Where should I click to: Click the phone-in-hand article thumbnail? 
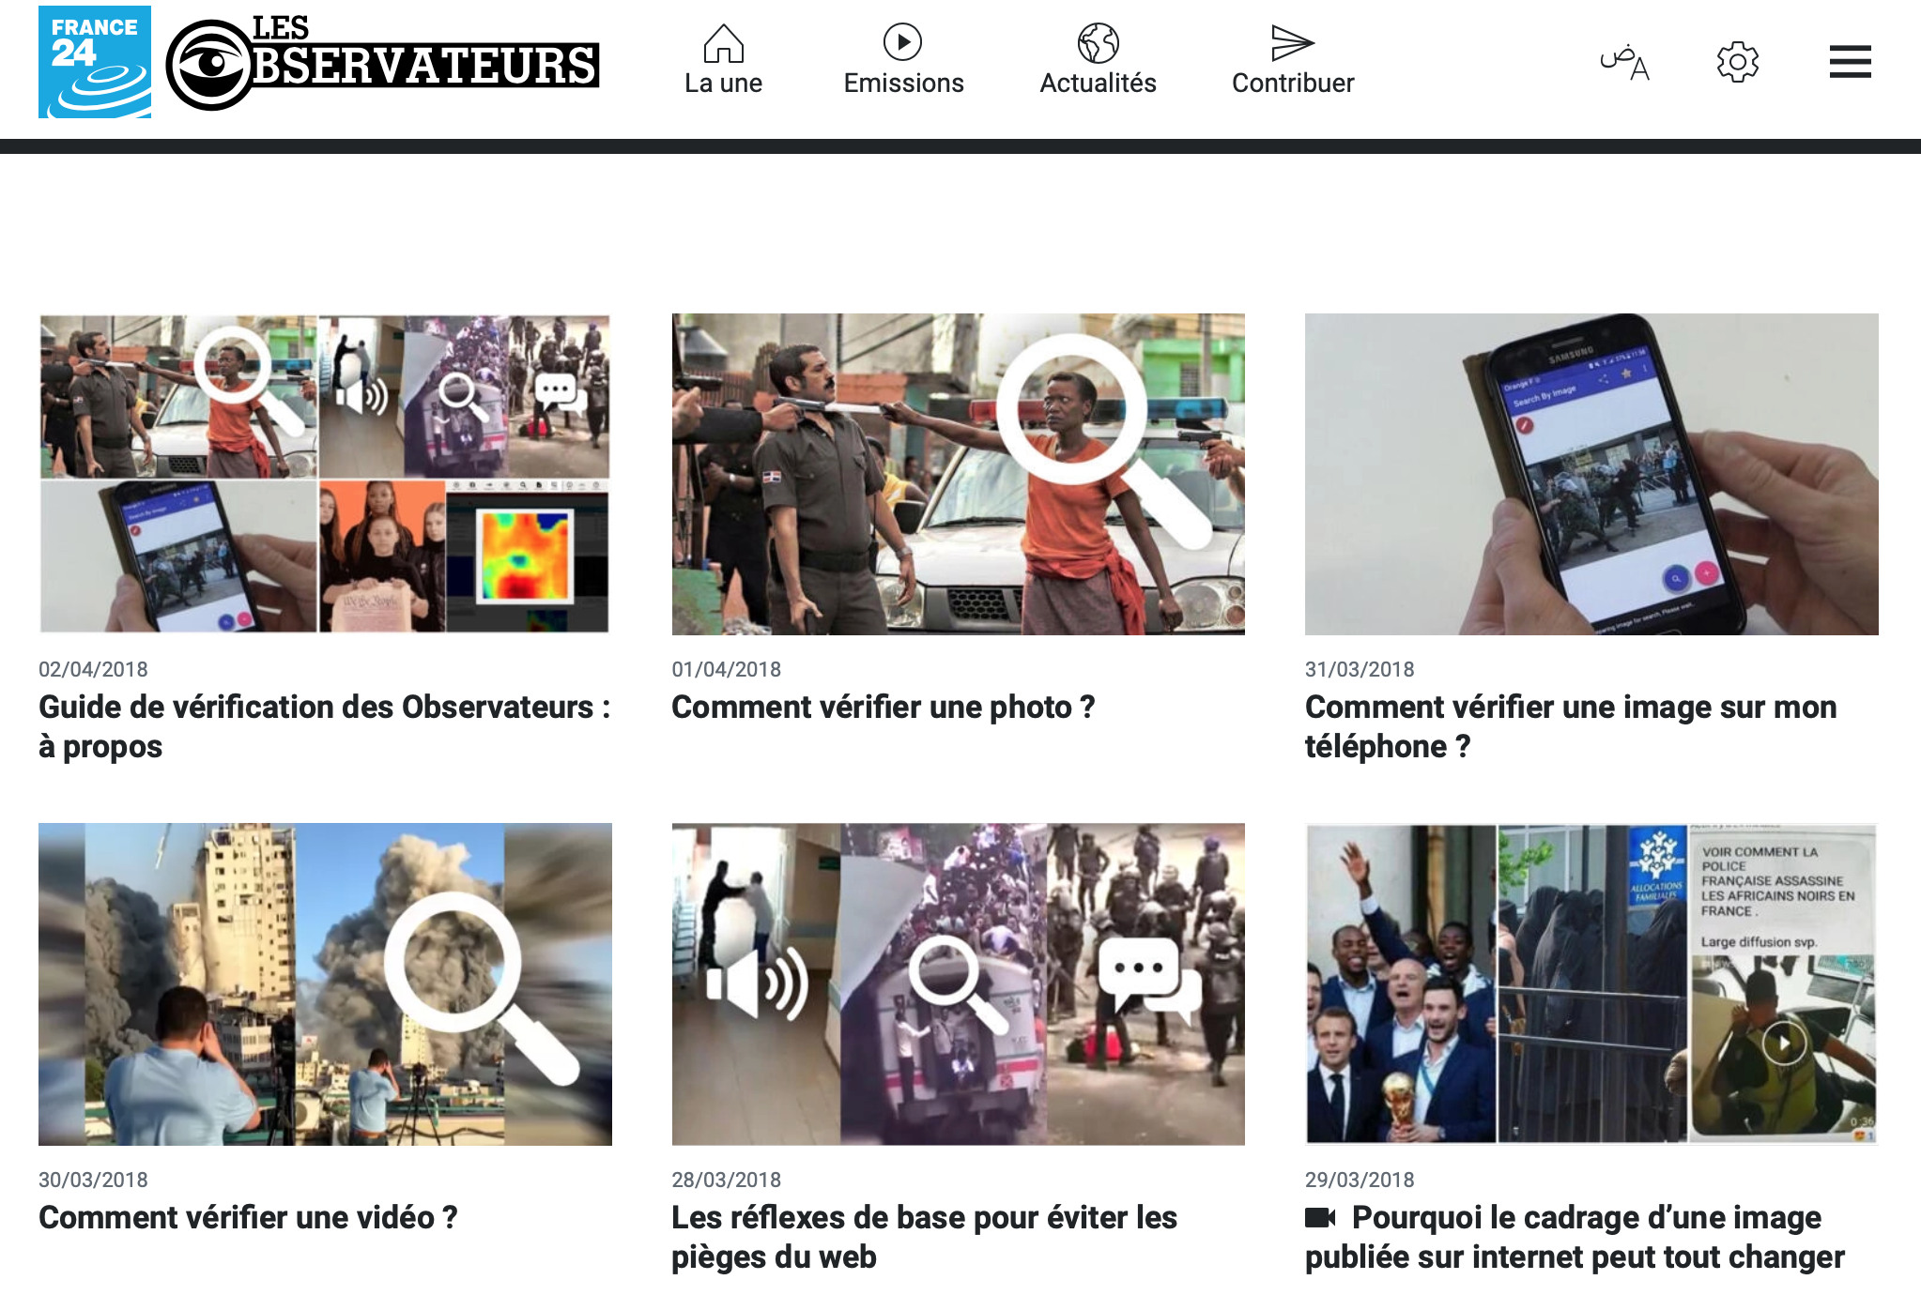tap(1591, 474)
